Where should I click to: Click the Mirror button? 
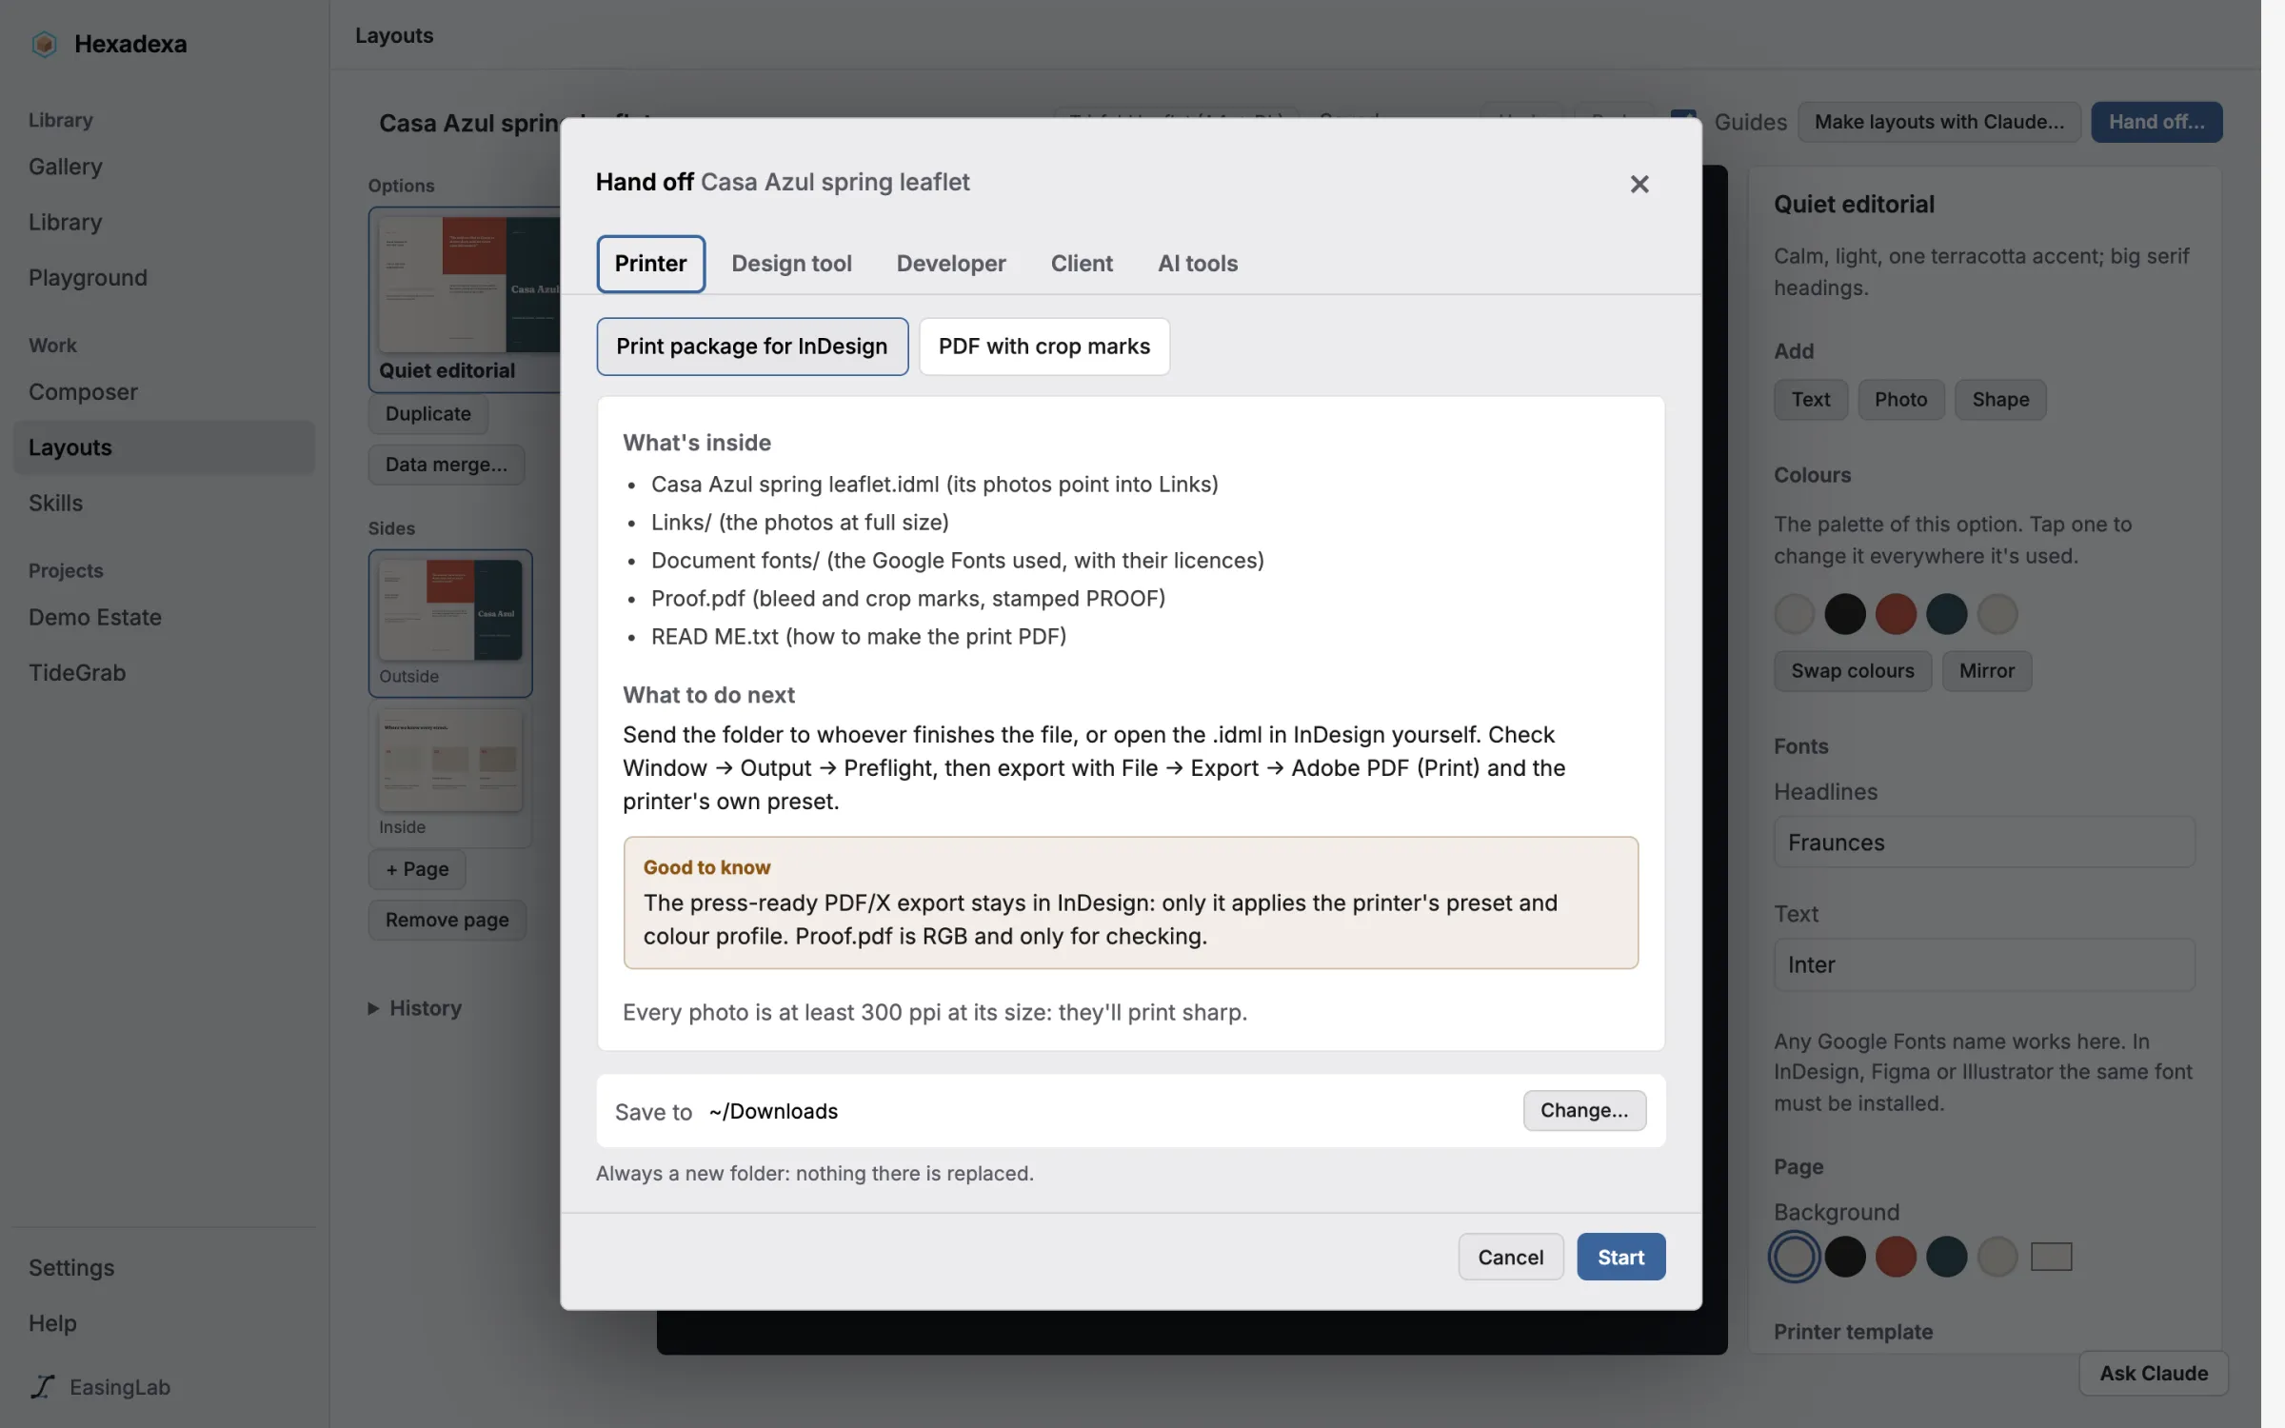[1986, 671]
